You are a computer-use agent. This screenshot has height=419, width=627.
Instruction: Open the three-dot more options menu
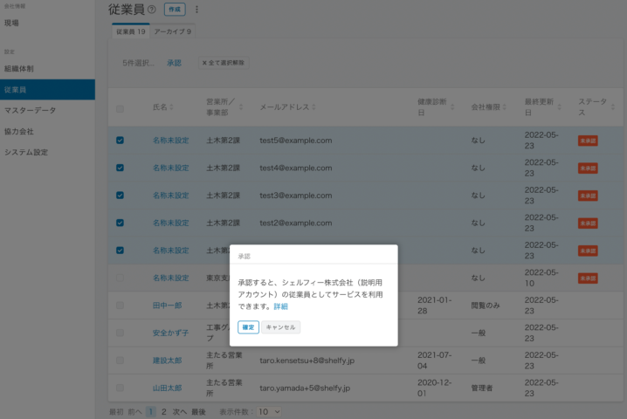(x=196, y=10)
